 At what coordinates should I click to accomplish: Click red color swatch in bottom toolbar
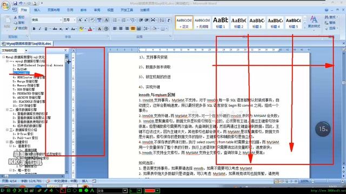tap(150, 190)
